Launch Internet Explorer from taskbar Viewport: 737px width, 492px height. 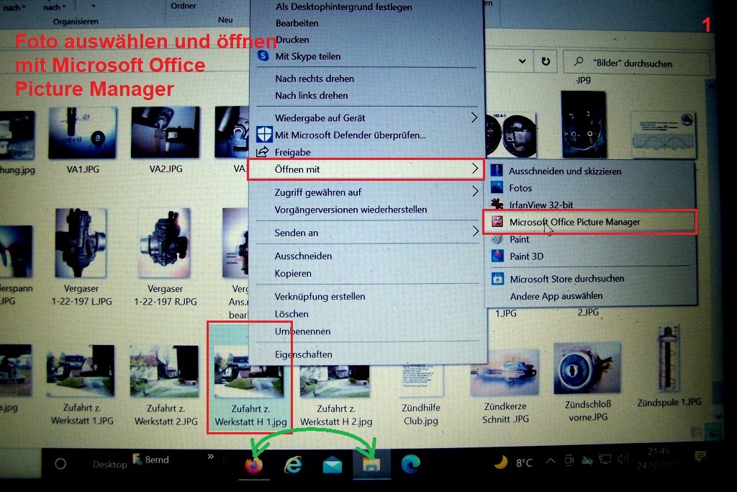click(293, 465)
